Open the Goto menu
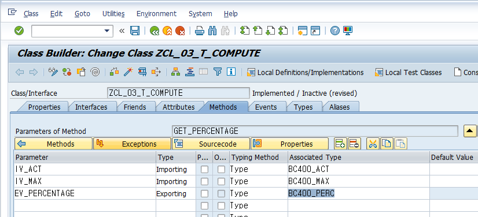Screen dimensions: 478x217 pos(82,14)
